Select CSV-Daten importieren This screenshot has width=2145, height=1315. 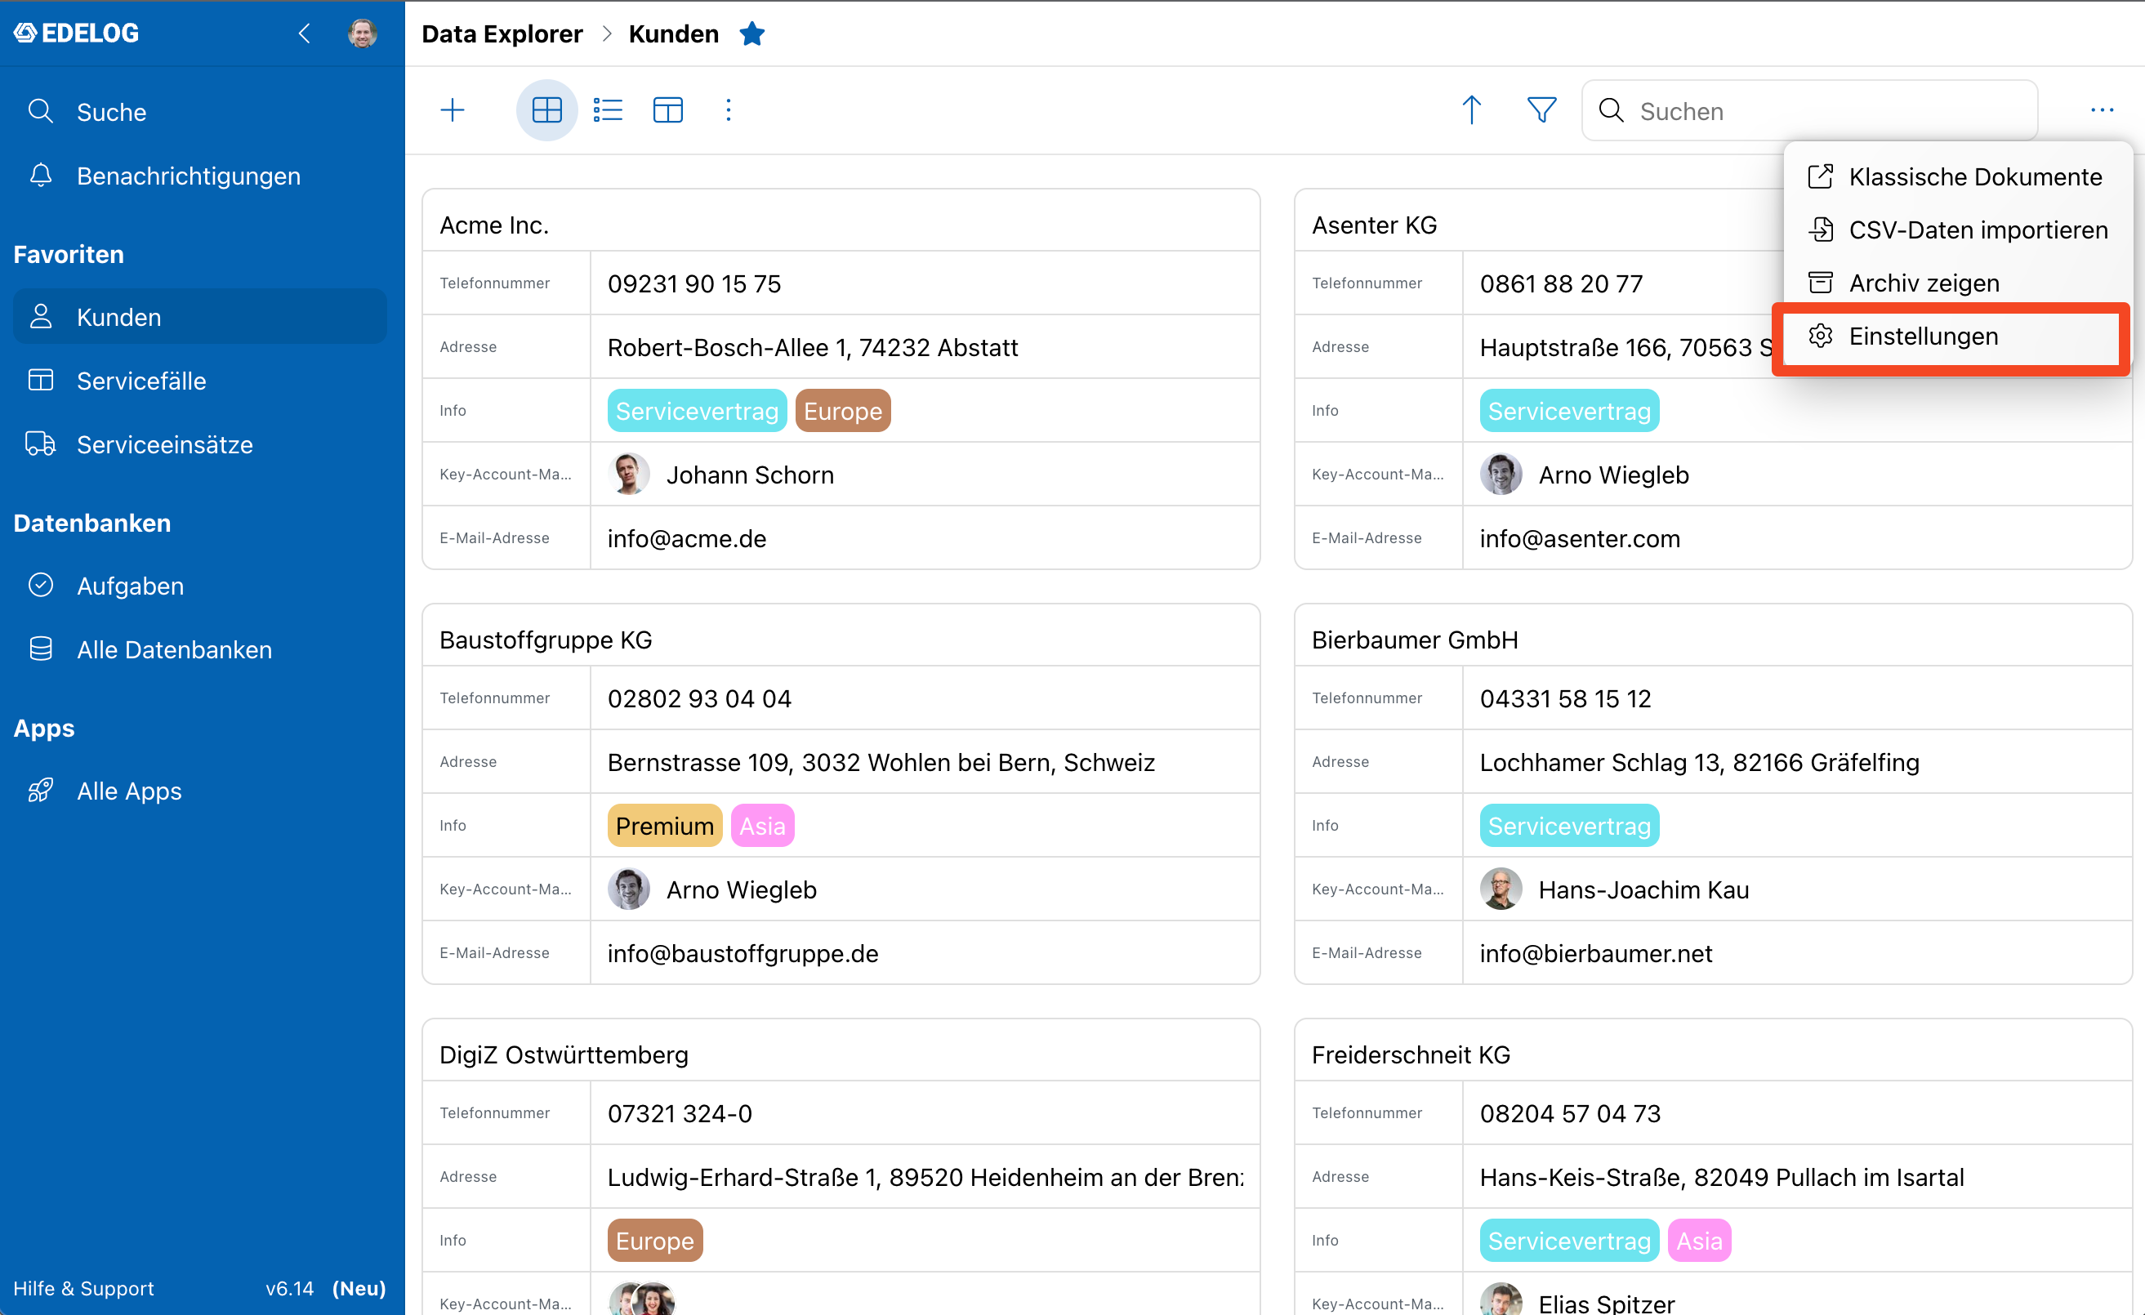[x=1956, y=230]
